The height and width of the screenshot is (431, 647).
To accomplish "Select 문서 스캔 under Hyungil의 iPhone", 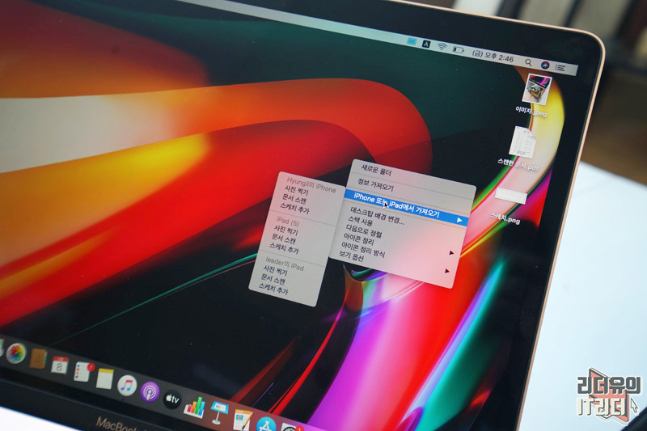I will point(294,200).
